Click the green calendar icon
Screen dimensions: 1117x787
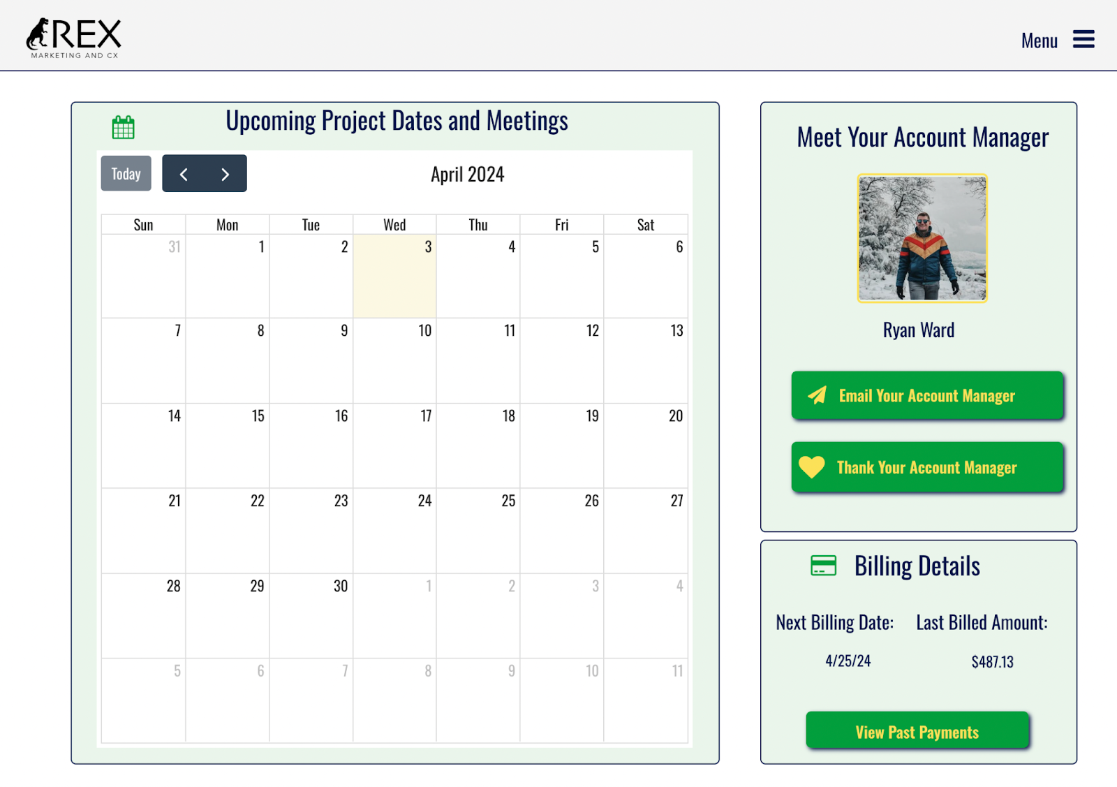coord(124,127)
